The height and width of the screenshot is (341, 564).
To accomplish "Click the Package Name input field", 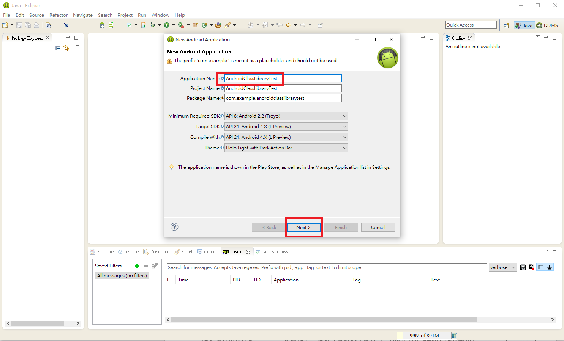I will tap(283, 98).
